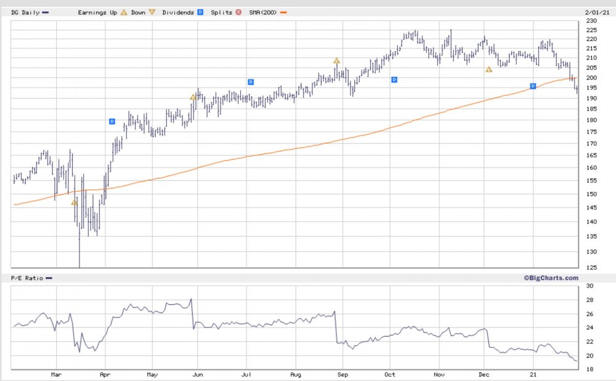
Task: Click the 28 value on P/E axis
Action: click(x=589, y=300)
